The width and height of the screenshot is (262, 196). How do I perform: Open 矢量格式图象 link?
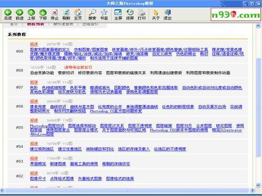click(90, 178)
